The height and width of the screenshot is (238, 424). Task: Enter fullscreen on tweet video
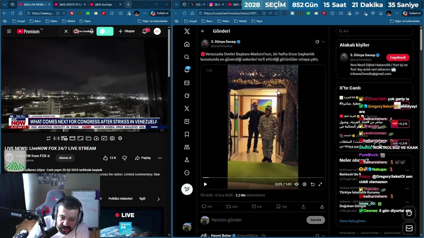320,184
